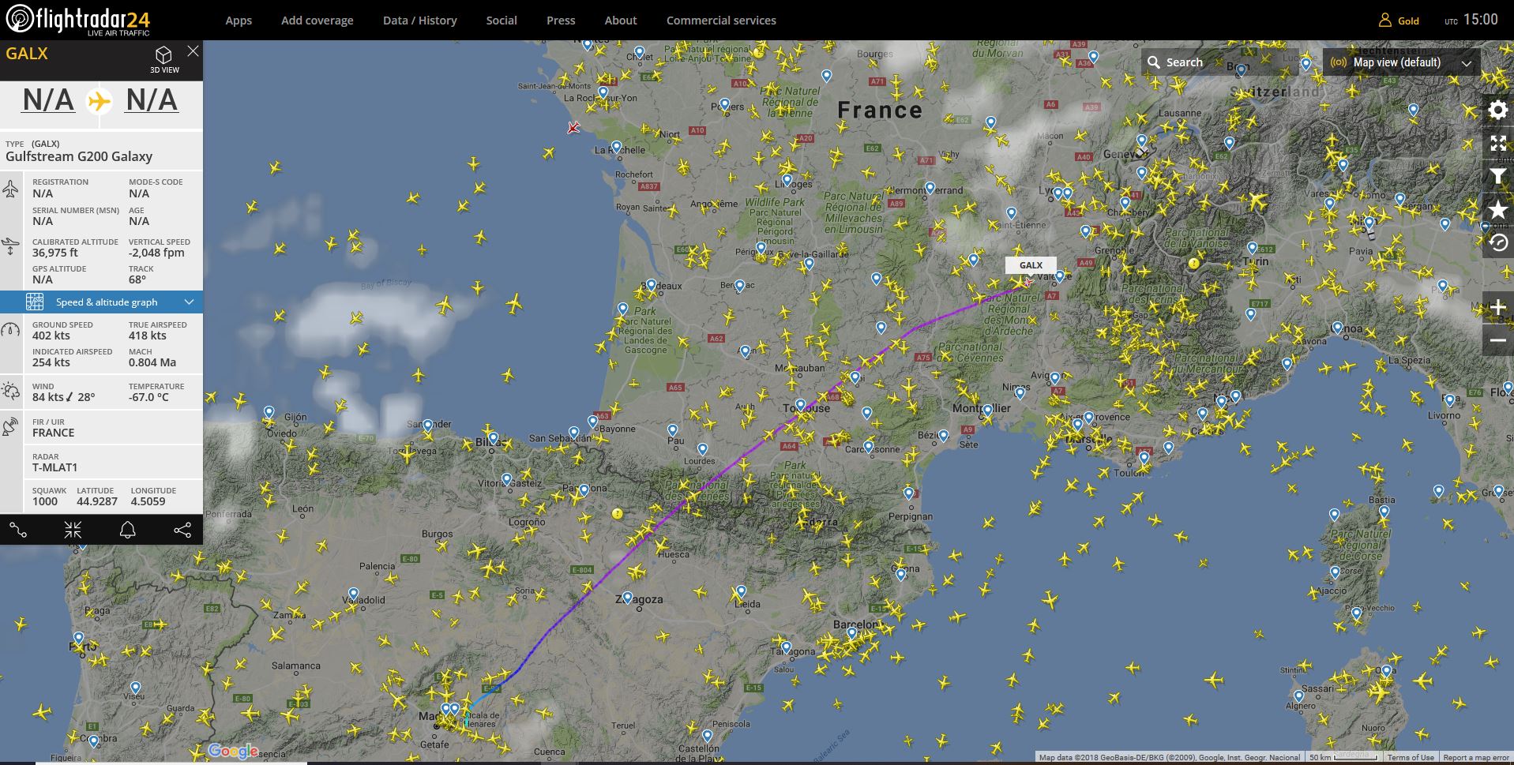
Task: Click the destination N/A airport link
Action: pyautogui.click(x=152, y=100)
